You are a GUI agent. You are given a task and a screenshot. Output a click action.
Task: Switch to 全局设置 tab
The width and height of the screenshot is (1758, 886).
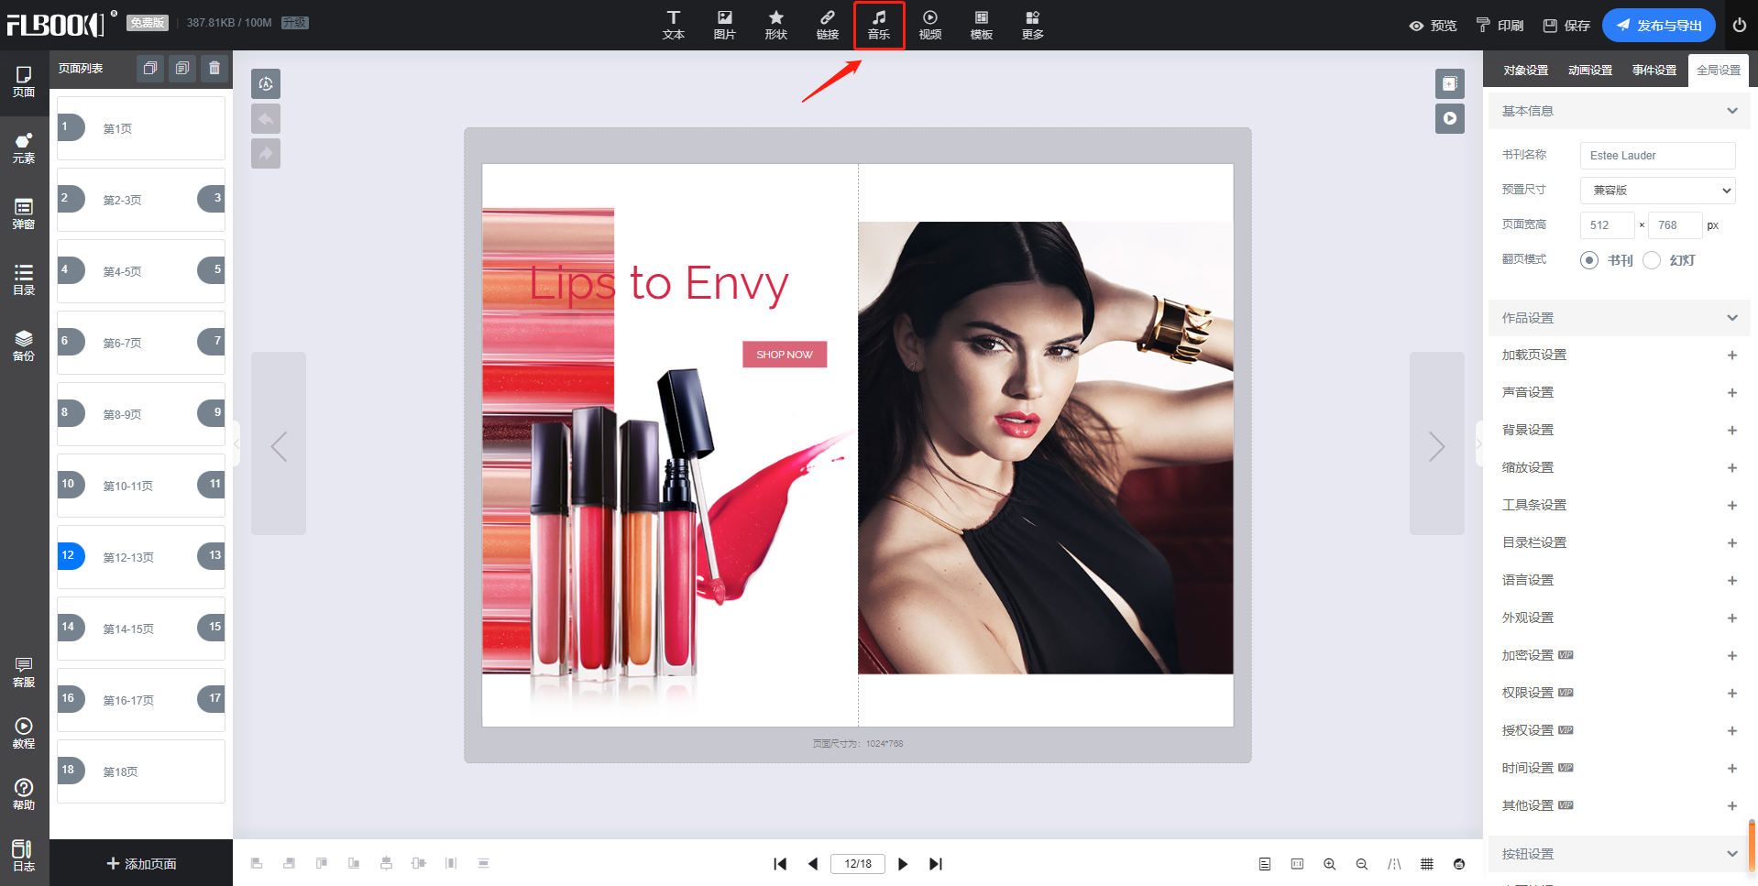coord(1719,71)
